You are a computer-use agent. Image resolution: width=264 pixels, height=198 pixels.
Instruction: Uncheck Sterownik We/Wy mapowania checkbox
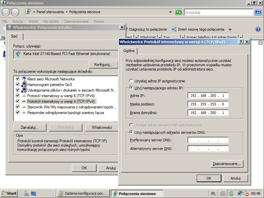tap(18, 106)
